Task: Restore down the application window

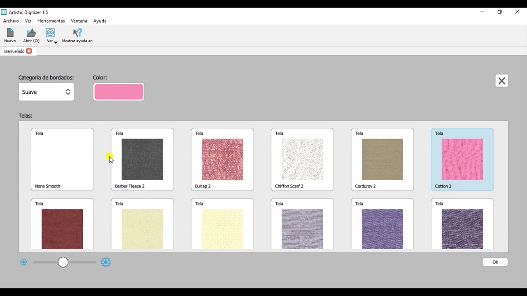Action: point(499,12)
